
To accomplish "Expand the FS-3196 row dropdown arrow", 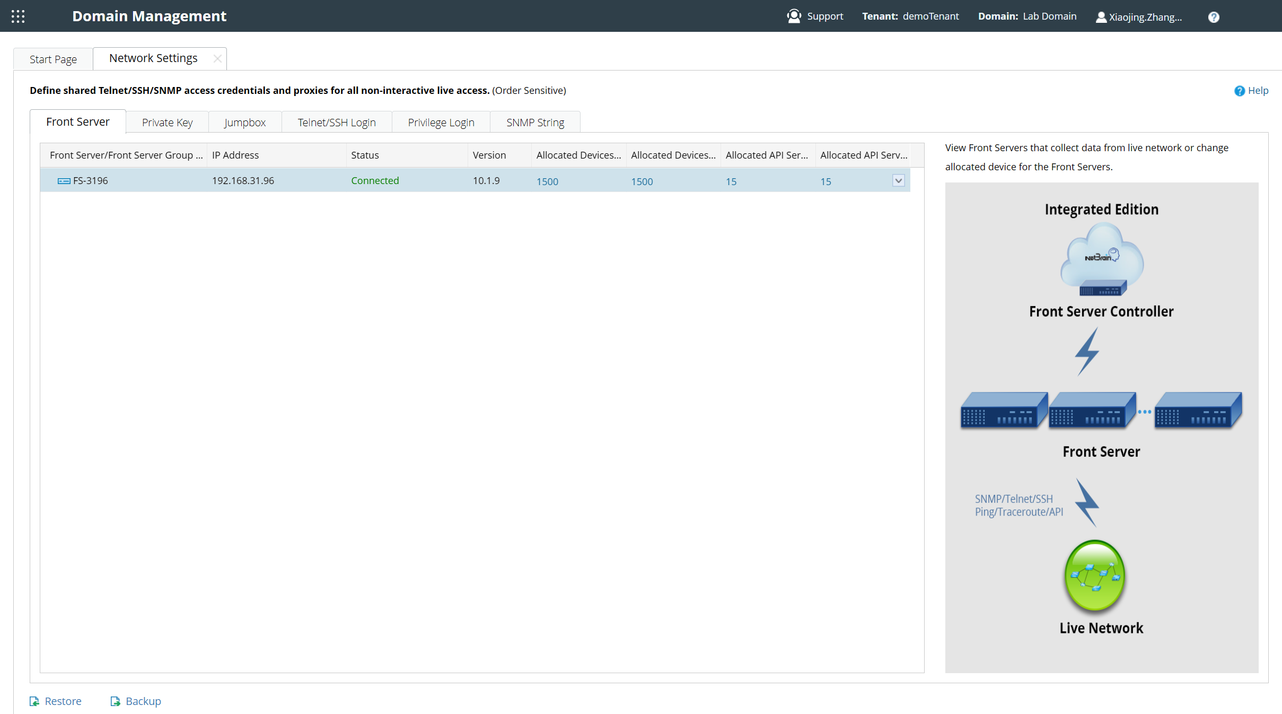I will tap(898, 180).
